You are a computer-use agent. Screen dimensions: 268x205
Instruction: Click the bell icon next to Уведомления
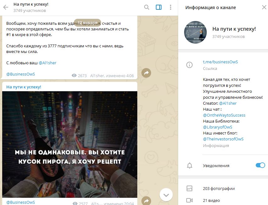click(x=189, y=166)
